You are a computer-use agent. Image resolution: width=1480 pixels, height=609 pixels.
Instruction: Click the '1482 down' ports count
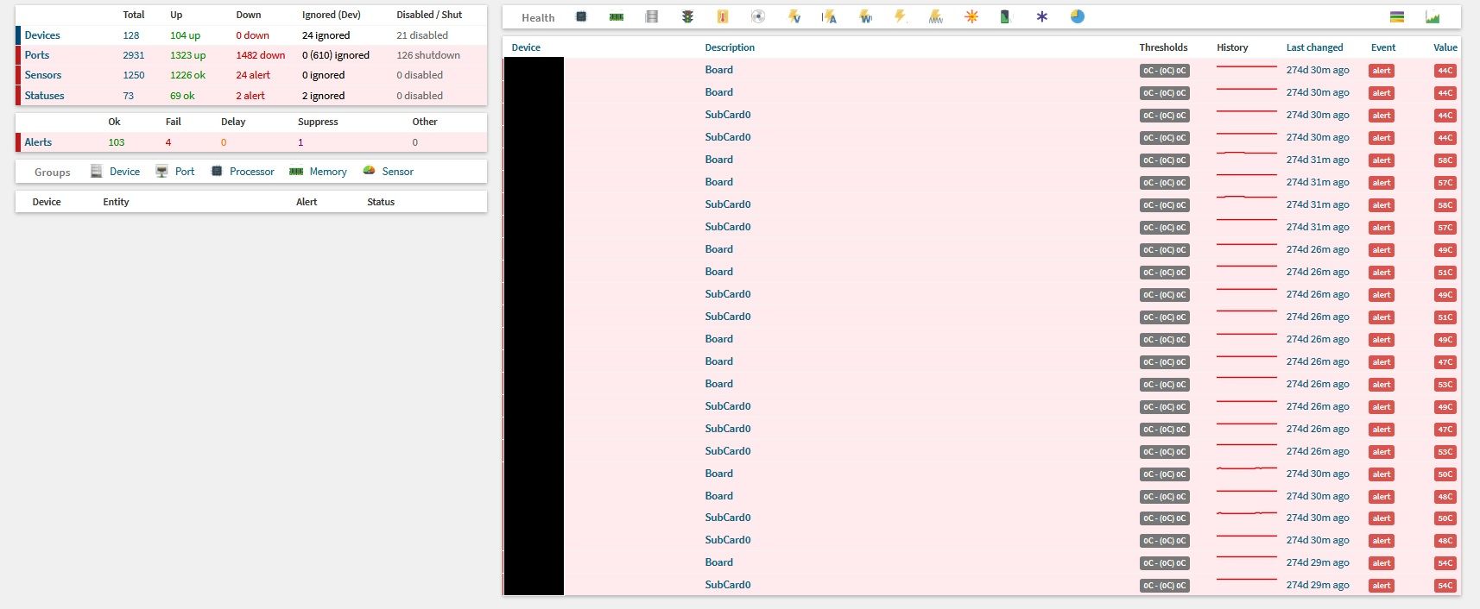[261, 55]
